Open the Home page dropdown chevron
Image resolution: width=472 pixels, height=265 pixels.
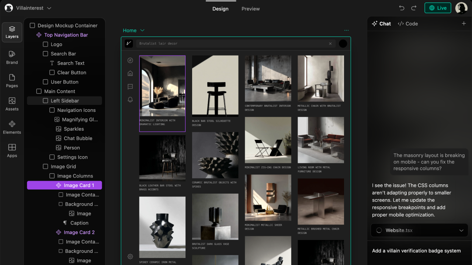pyautogui.click(x=142, y=31)
